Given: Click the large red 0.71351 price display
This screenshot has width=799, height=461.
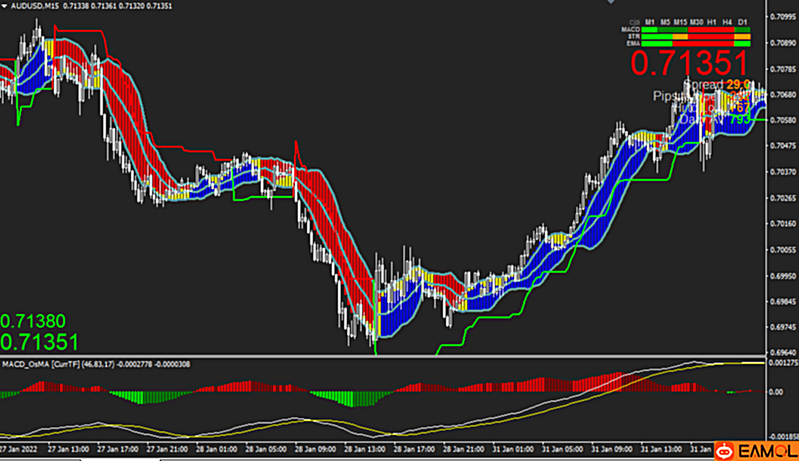Looking at the screenshot, I should [x=689, y=63].
